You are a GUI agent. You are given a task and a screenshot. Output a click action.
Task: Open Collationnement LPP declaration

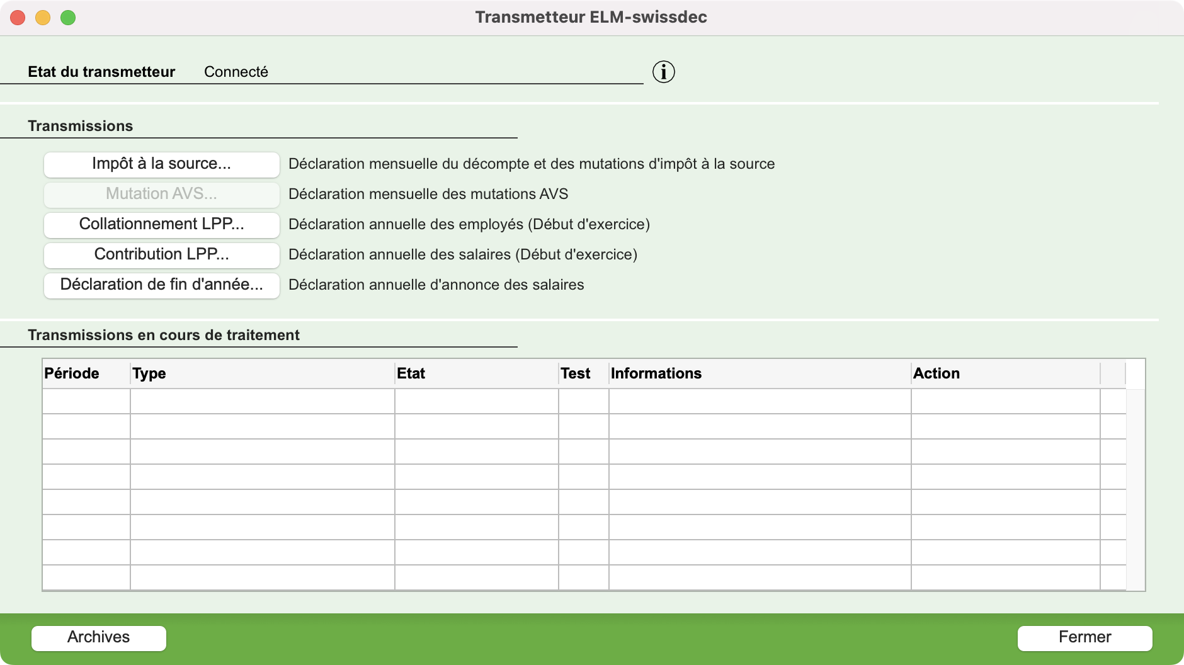[x=162, y=225]
